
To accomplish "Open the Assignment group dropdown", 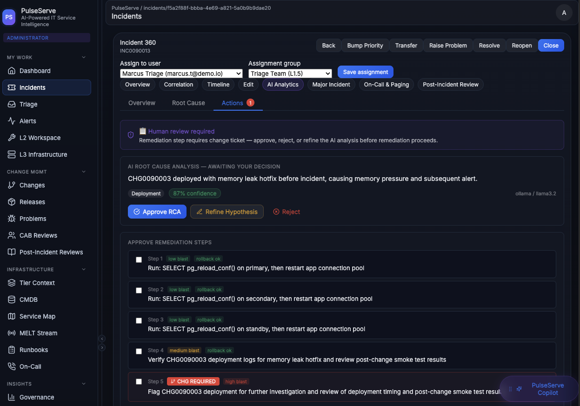I will click(x=290, y=73).
